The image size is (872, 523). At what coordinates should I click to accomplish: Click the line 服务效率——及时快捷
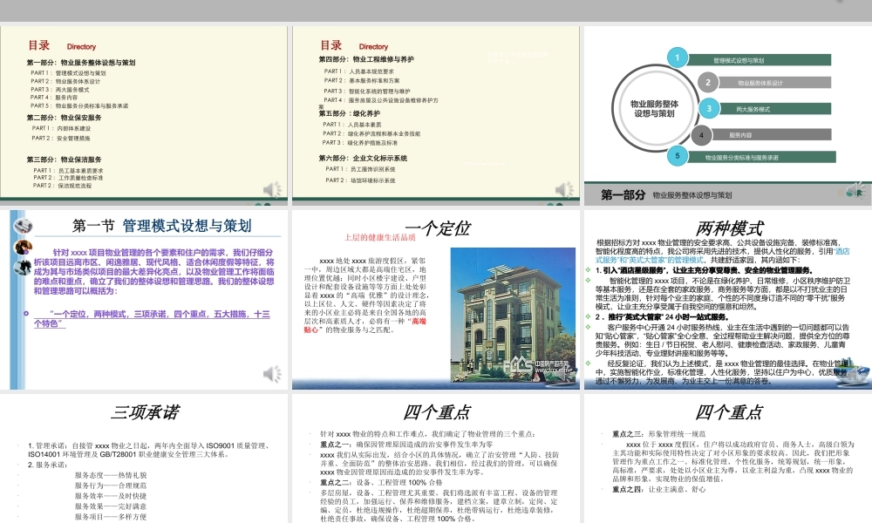click(111, 496)
